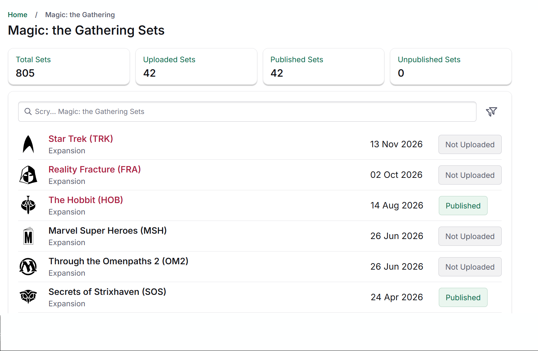Click the Total Sets 805 card

click(69, 67)
